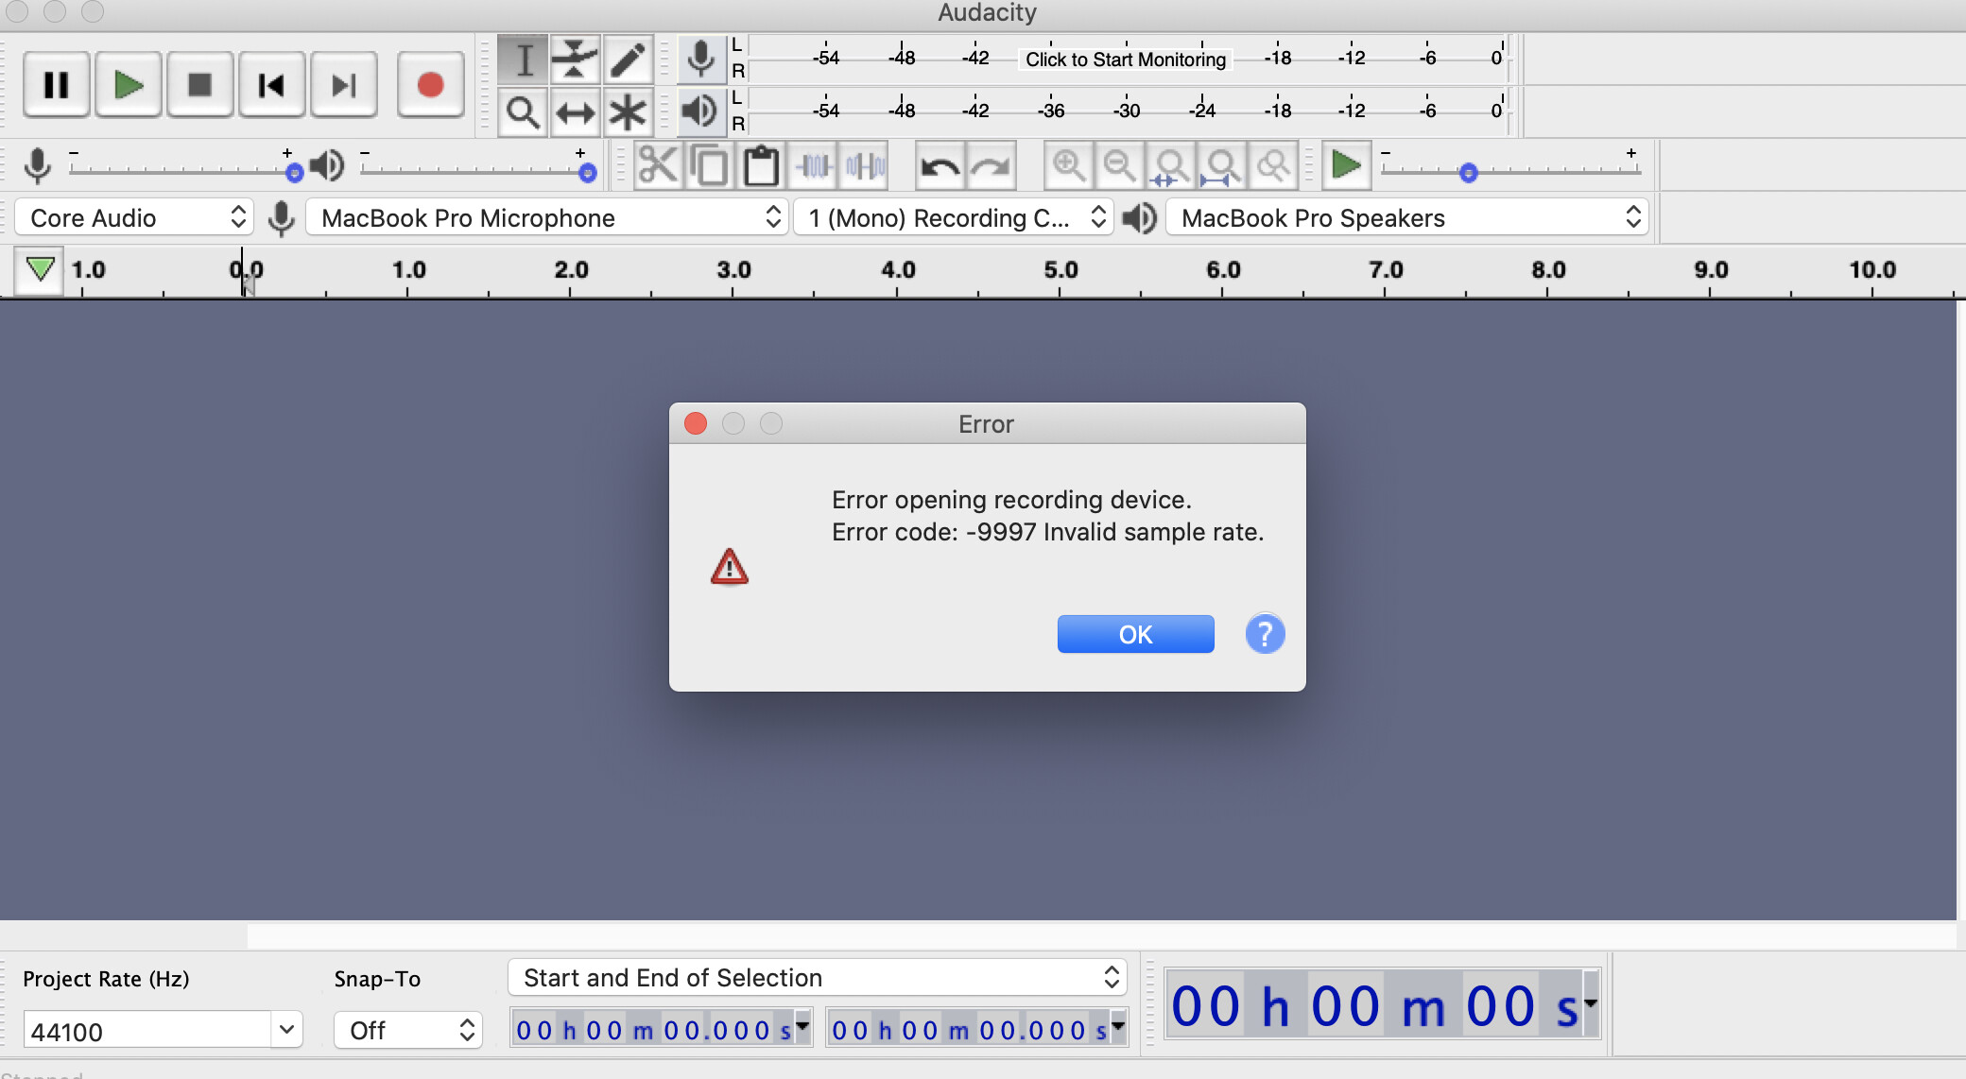Click Trim audio outside selection
This screenshot has height=1079, width=1966.
click(813, 166)
